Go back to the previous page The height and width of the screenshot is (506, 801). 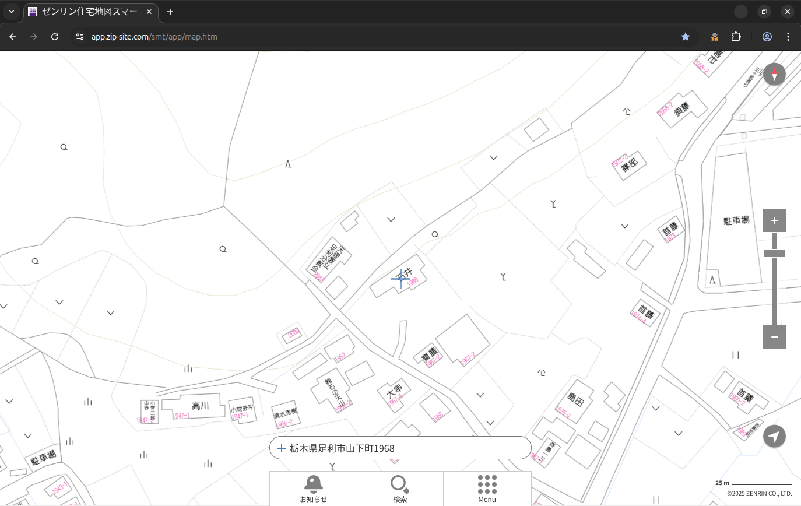(13, 37)
